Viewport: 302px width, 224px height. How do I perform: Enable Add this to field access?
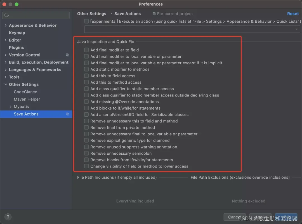[86, 76]
